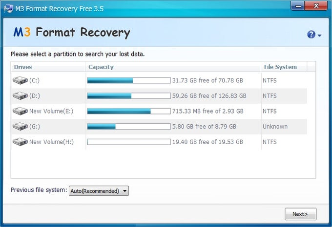Image resolution: width=332 pixels, height=227 pixels.
Task: Open the blue help question mark icon
Action: [x=311, y=35]
